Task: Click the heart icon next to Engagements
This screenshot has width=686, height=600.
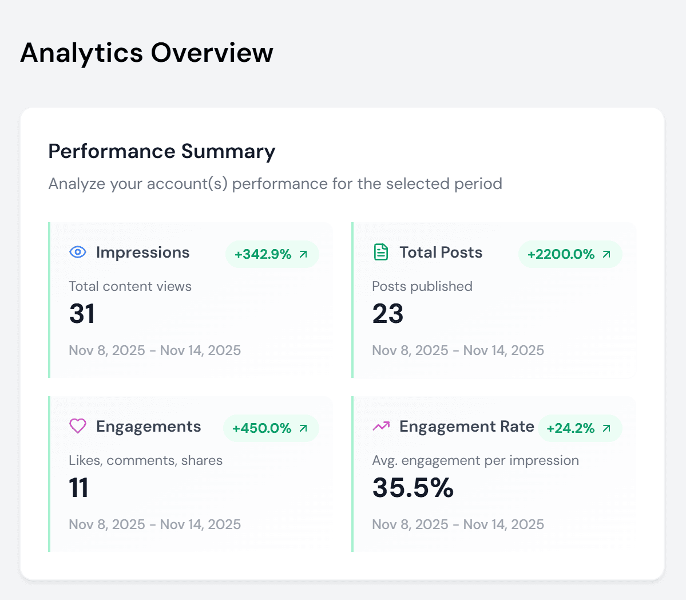Action: pos(77,427)
